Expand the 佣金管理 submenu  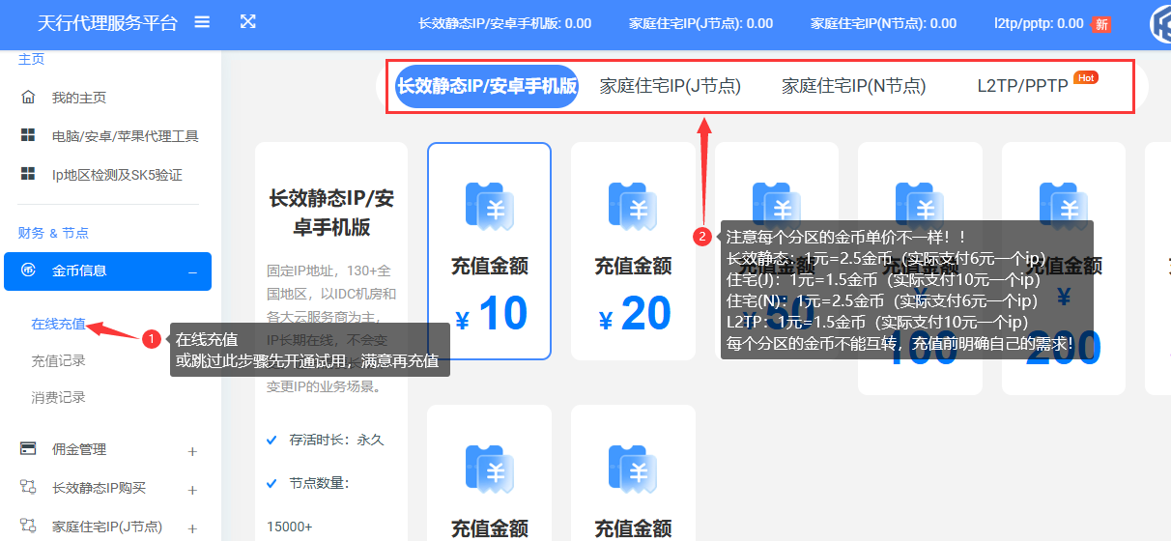click(x=192, y=451)
